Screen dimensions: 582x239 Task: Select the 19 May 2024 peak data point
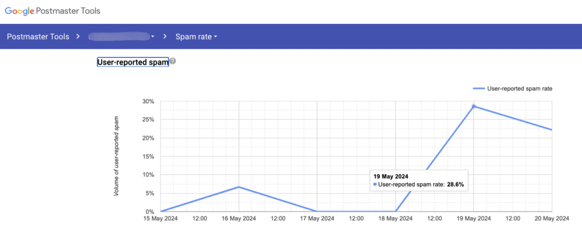473,106
